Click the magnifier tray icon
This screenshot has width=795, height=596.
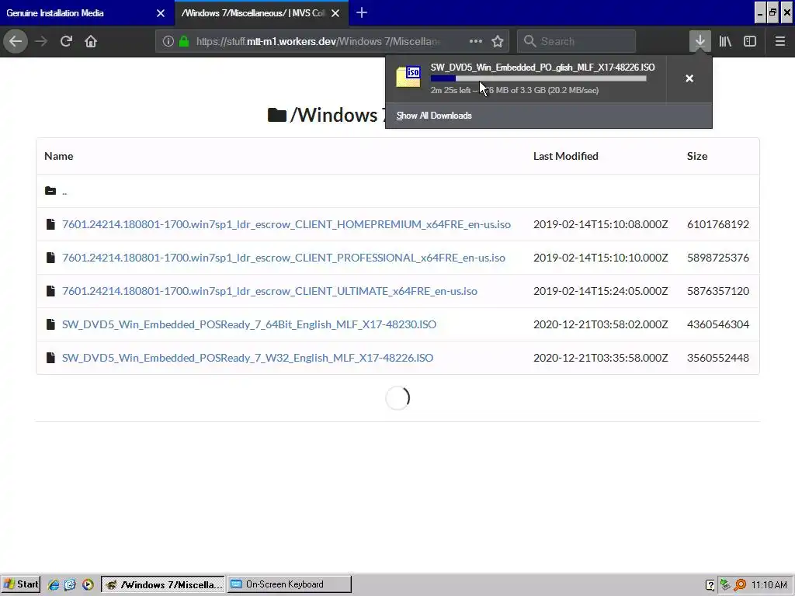coord(740,585)
